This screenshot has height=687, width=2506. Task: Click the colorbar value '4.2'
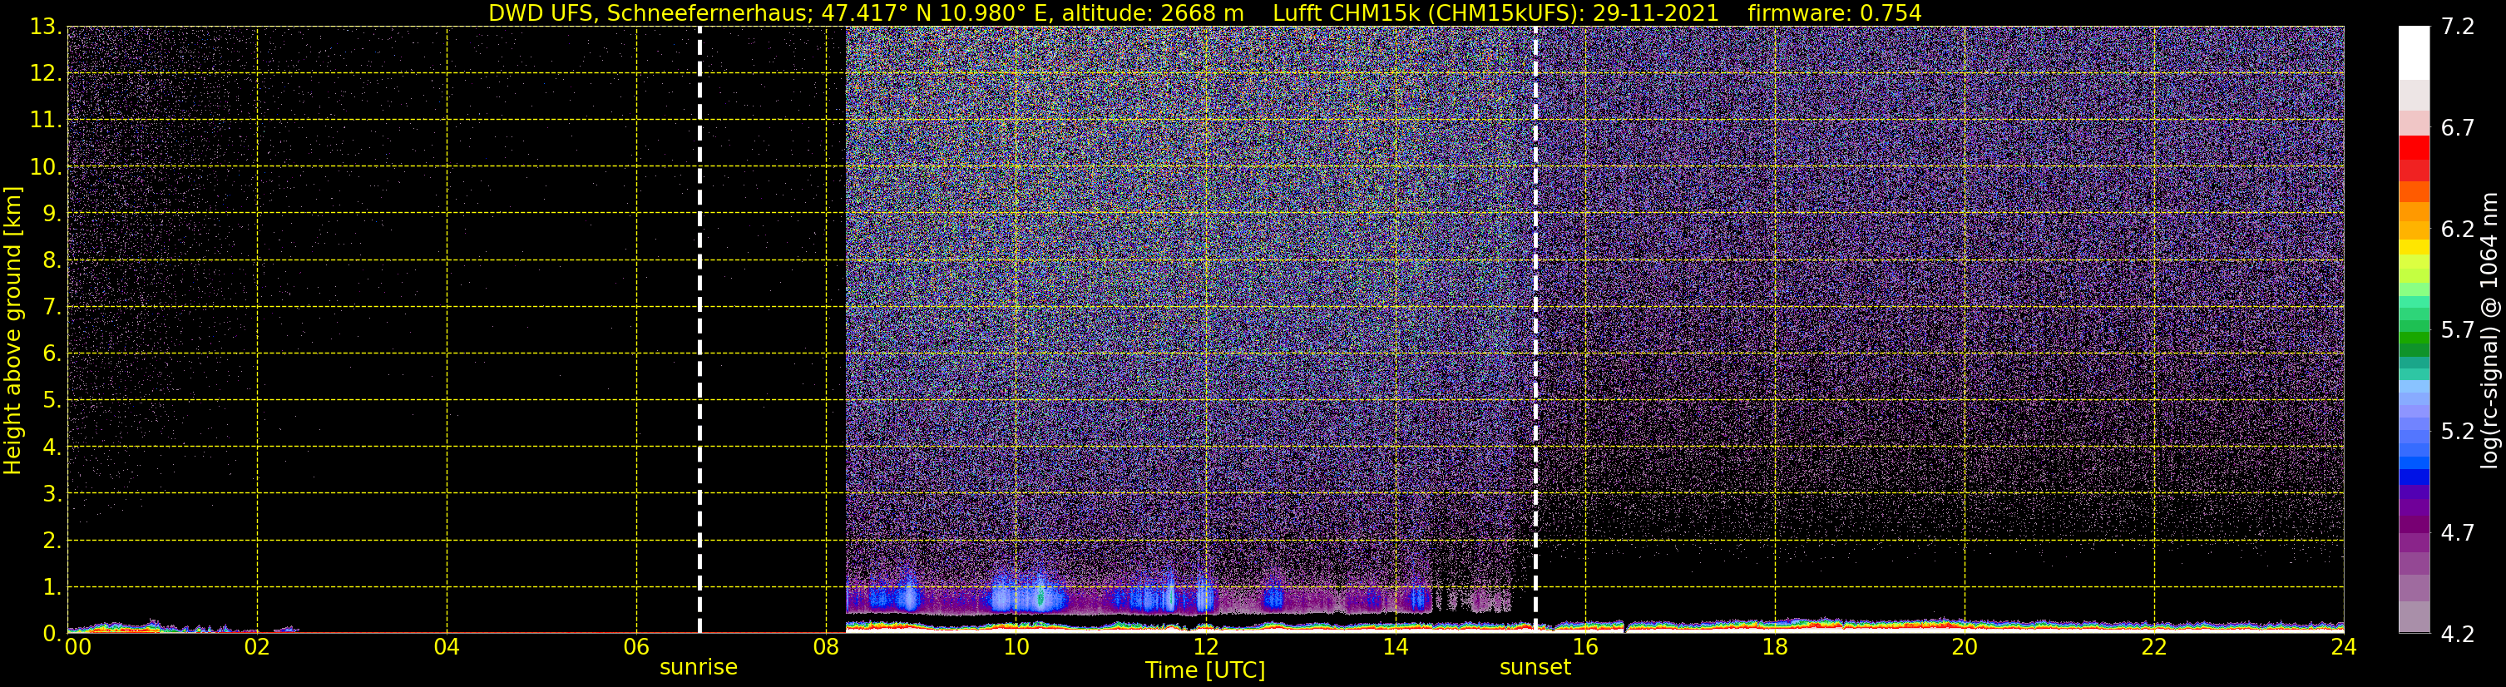click(2458, 634)
